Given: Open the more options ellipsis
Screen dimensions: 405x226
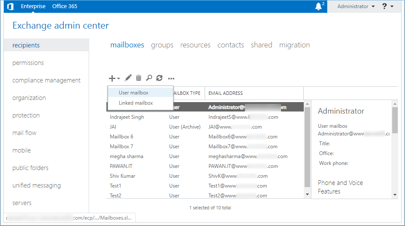Looking at the screenshot, I should point(171,79).
